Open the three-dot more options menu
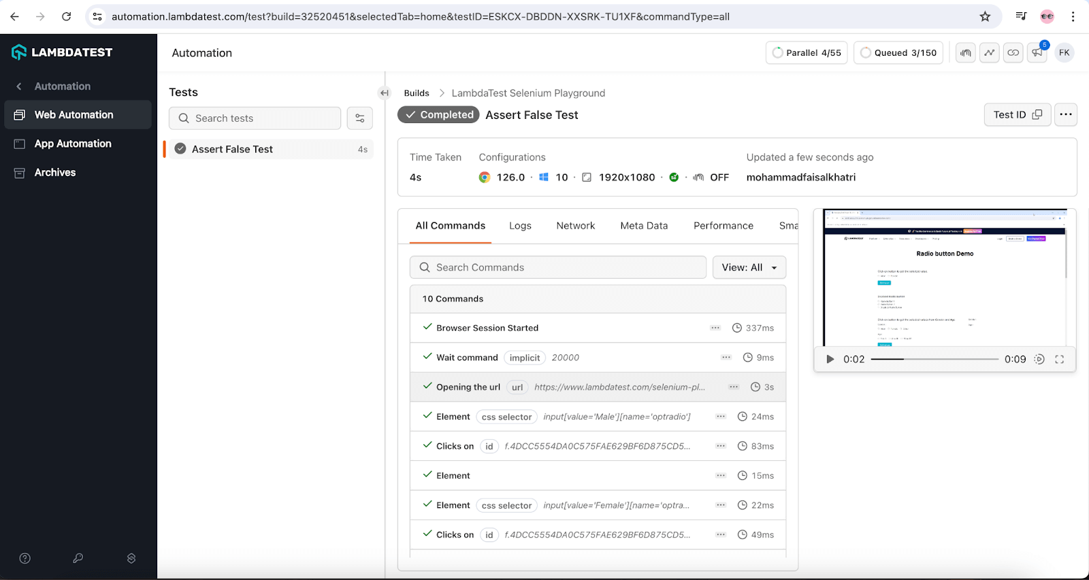1089x580 pixels. (1065, 115)
